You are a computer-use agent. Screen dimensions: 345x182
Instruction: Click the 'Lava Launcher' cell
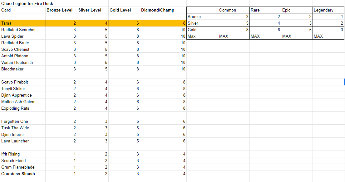(23, 141)
